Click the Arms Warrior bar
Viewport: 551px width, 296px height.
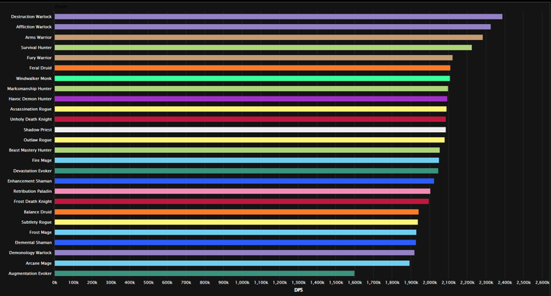coord(269,37)
